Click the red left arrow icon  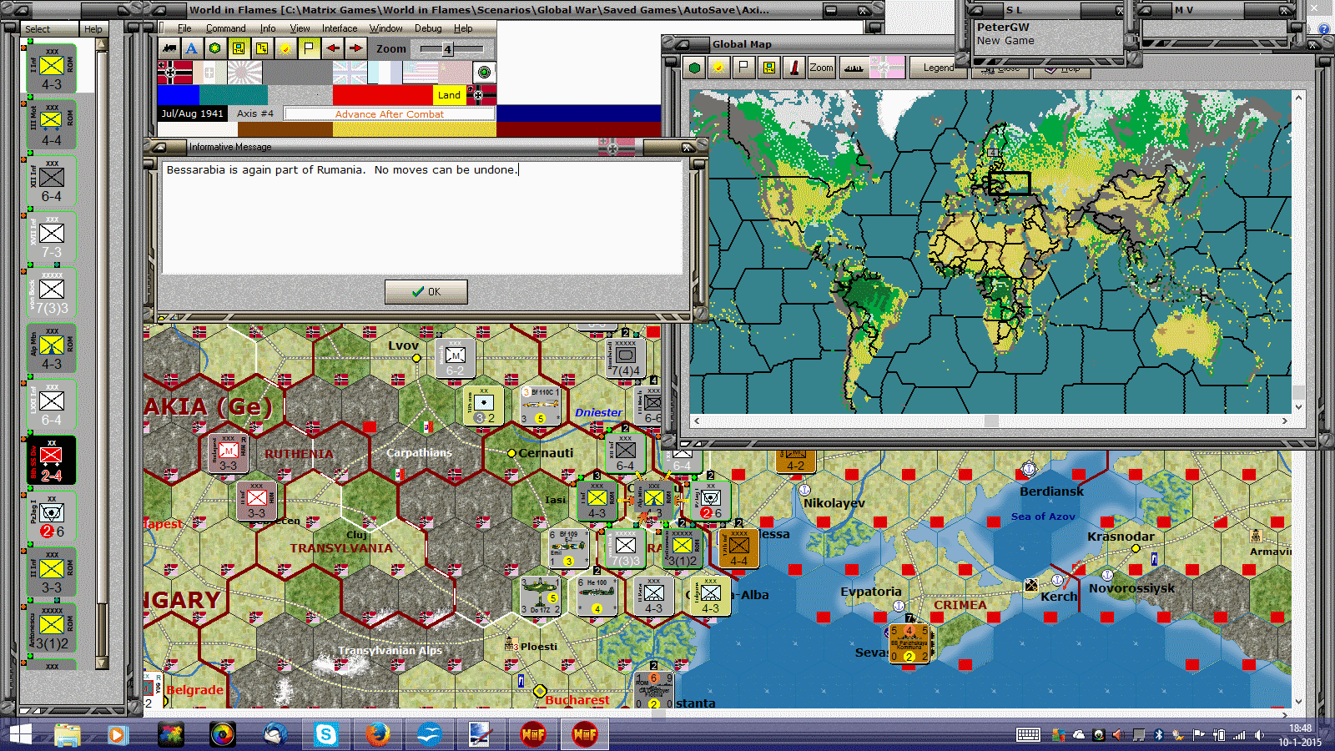[332, 48]
